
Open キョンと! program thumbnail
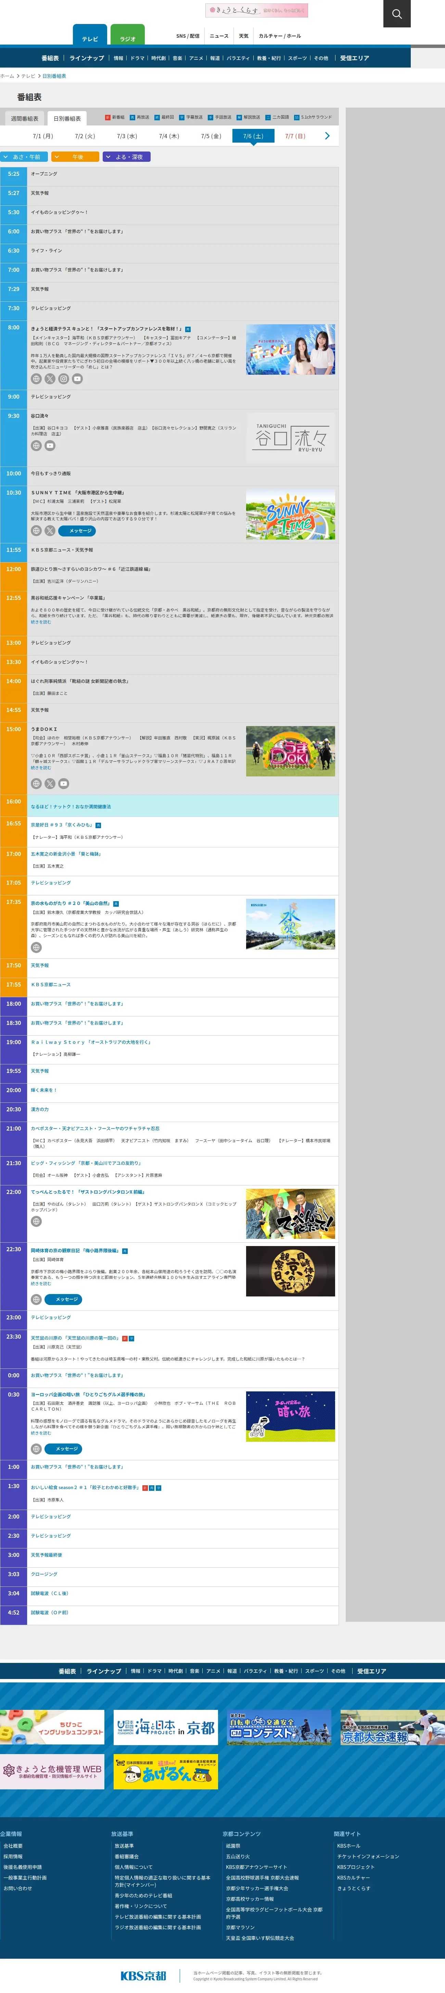(x=291, y=350)
